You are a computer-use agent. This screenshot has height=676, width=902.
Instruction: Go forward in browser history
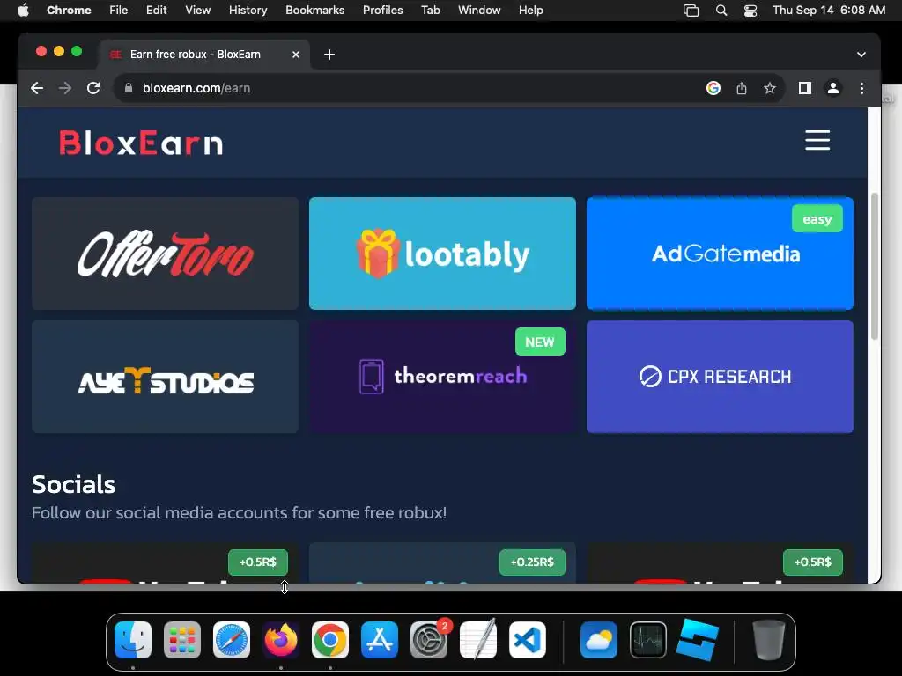pos(65,88)
